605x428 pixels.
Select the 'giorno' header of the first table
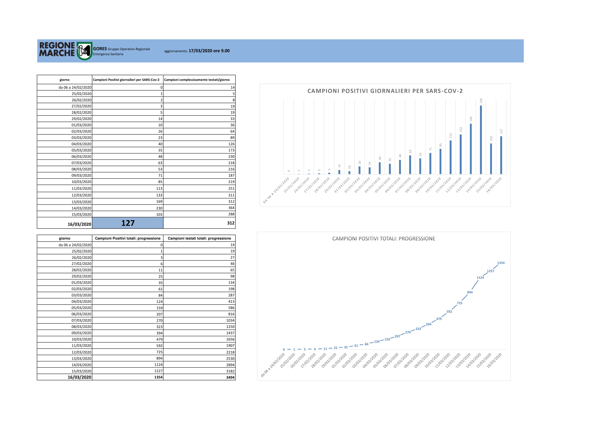64,80
